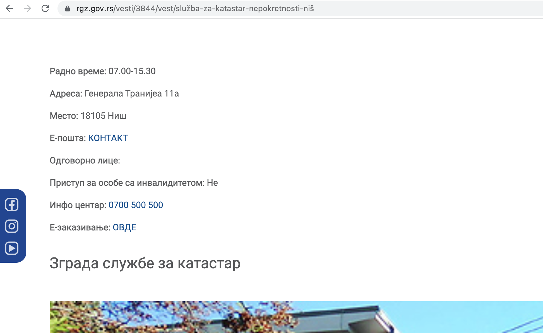Screen dimensions: 543x333
Task: Click the Одговорно лице label
Action: [85, 160]
